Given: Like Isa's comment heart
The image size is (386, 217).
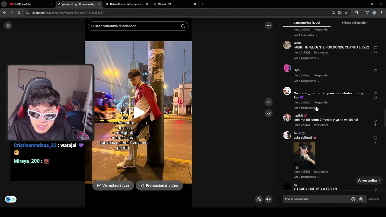Looking at the screenshot, I should pos(375,189).
